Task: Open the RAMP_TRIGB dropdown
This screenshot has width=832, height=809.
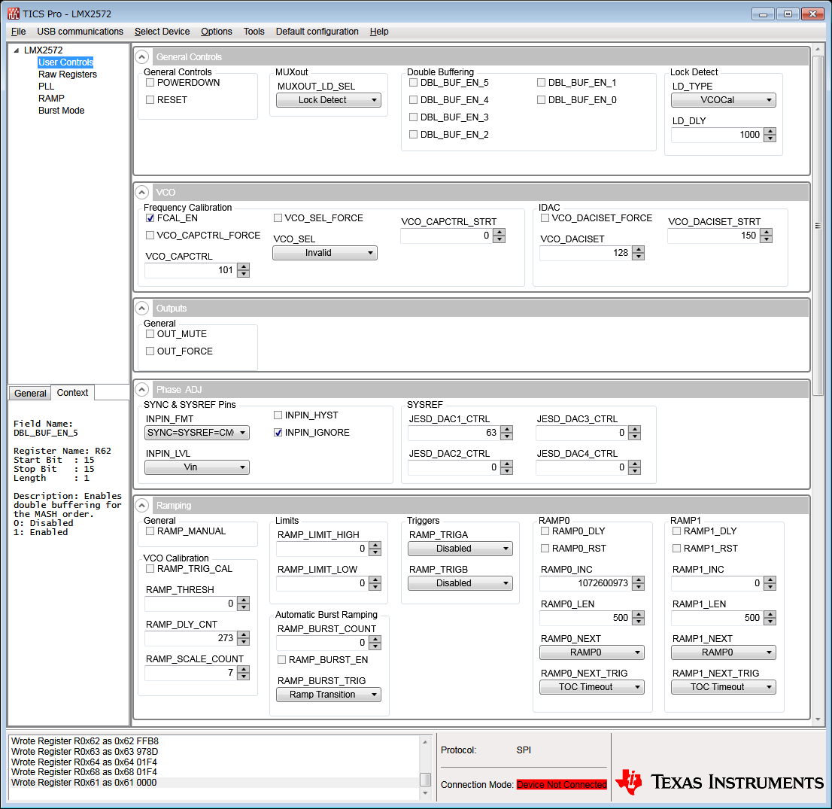Action: pyautogui.click(x=460, y=583)
